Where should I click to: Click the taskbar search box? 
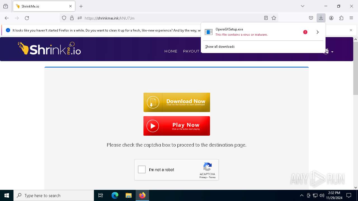click(54, 195)
